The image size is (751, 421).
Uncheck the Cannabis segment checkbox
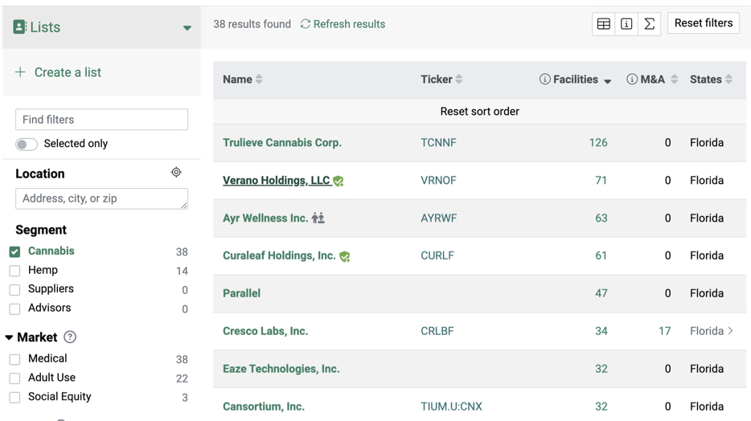click(x=14, y=251)
